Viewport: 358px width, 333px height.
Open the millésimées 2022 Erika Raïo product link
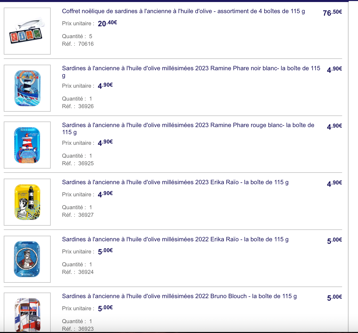(x=175, y=240)
